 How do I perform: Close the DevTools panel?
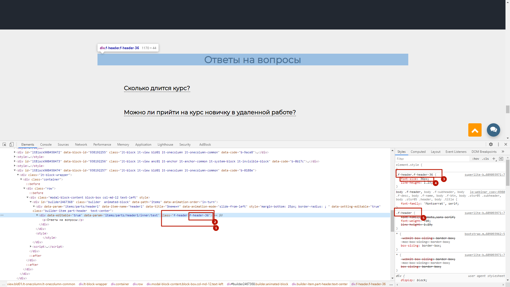(506, 144)
